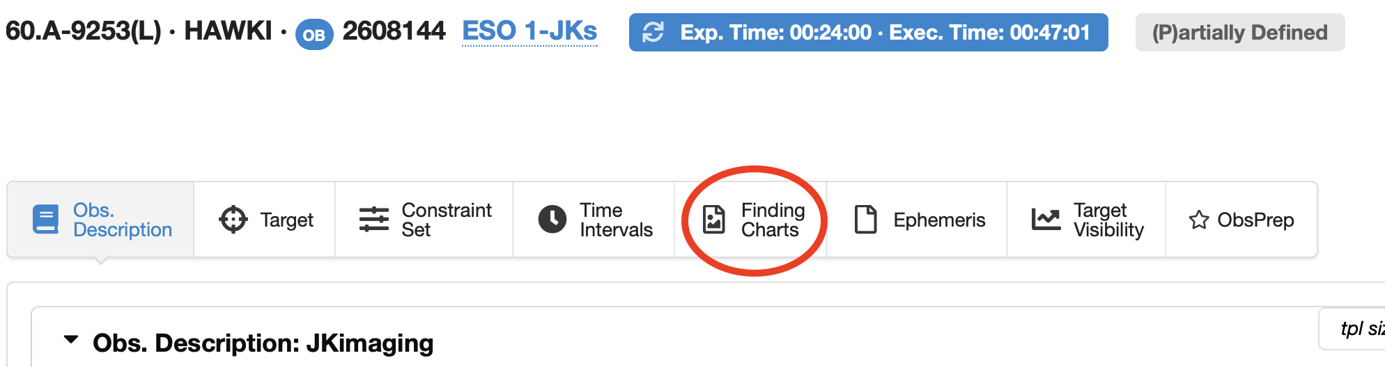Click the Exp. Time and Exec. Time button

point(884,32)
